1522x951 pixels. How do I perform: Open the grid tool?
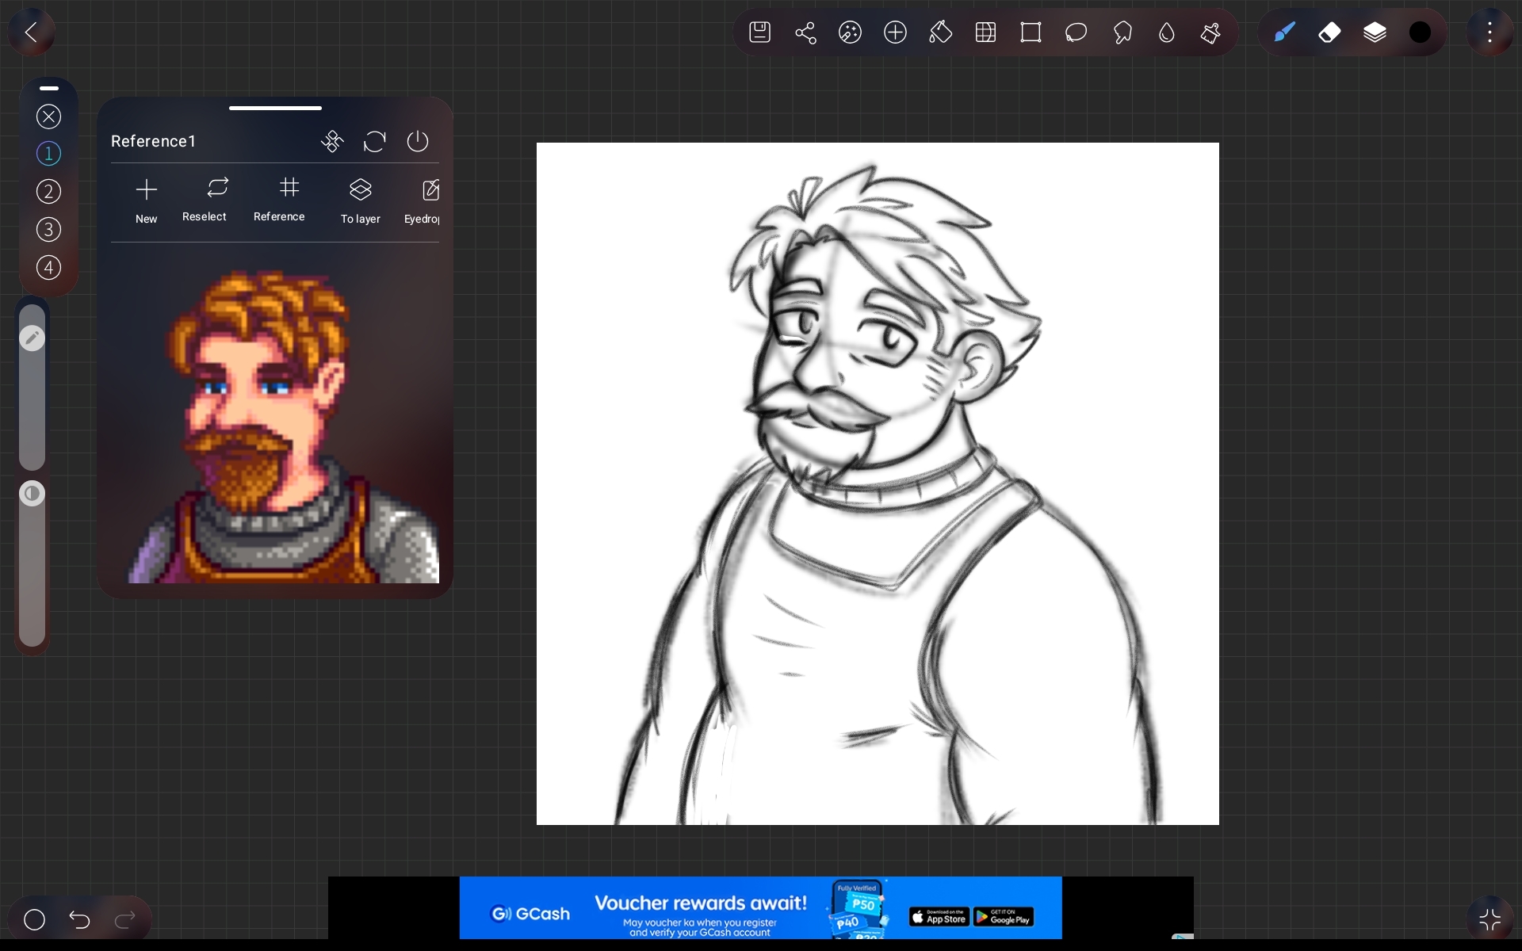[x=985, y=32]
